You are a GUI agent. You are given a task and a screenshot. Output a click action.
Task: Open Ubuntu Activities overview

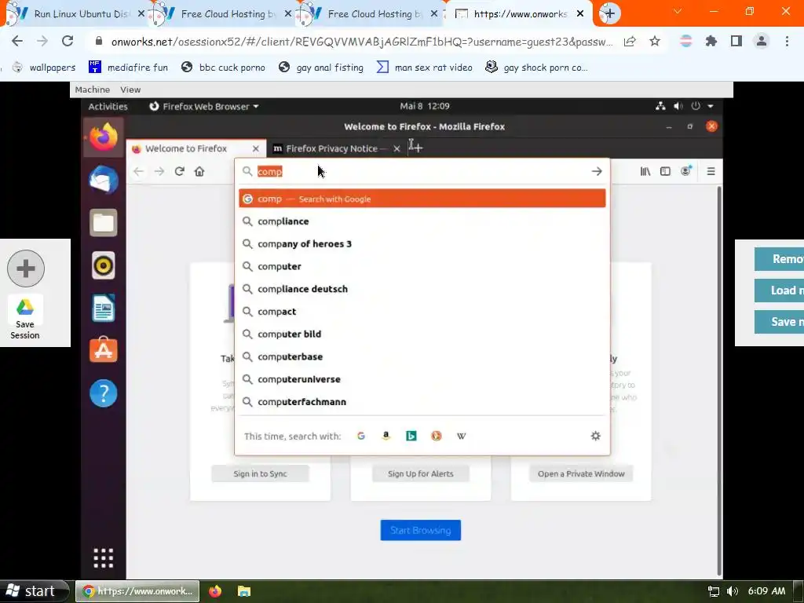[108, 106]
